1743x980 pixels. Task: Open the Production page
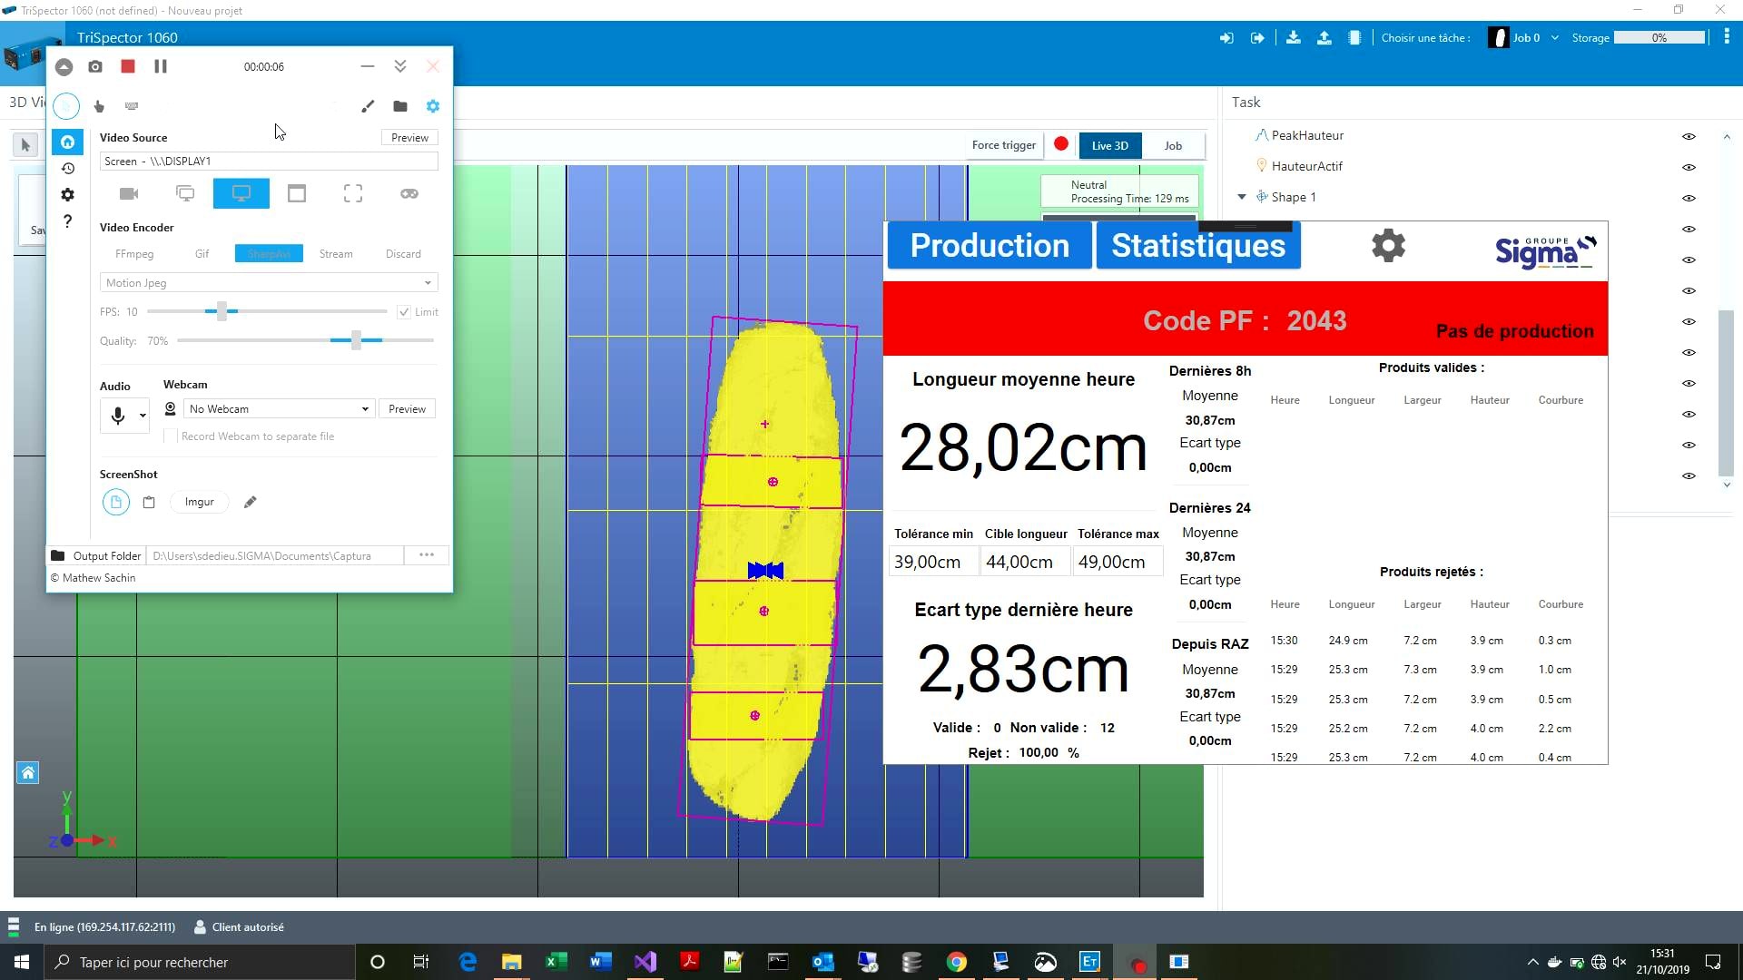pos(990,246)
